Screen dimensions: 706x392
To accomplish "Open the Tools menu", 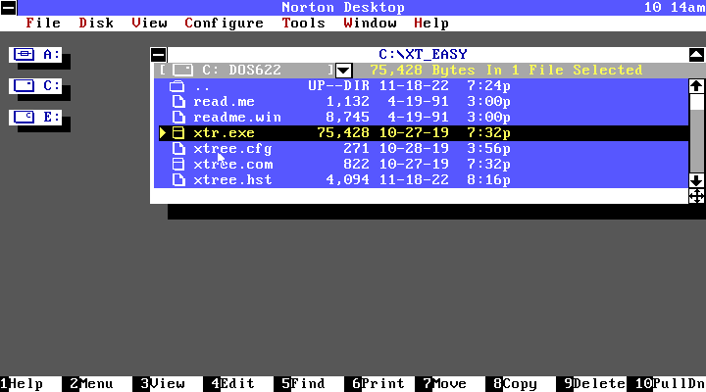I will pos(303,23).
